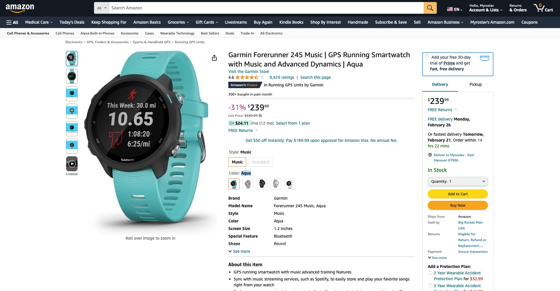Open the shopping cart icon
The image size is (560, 291).
(x=543, y=8)
